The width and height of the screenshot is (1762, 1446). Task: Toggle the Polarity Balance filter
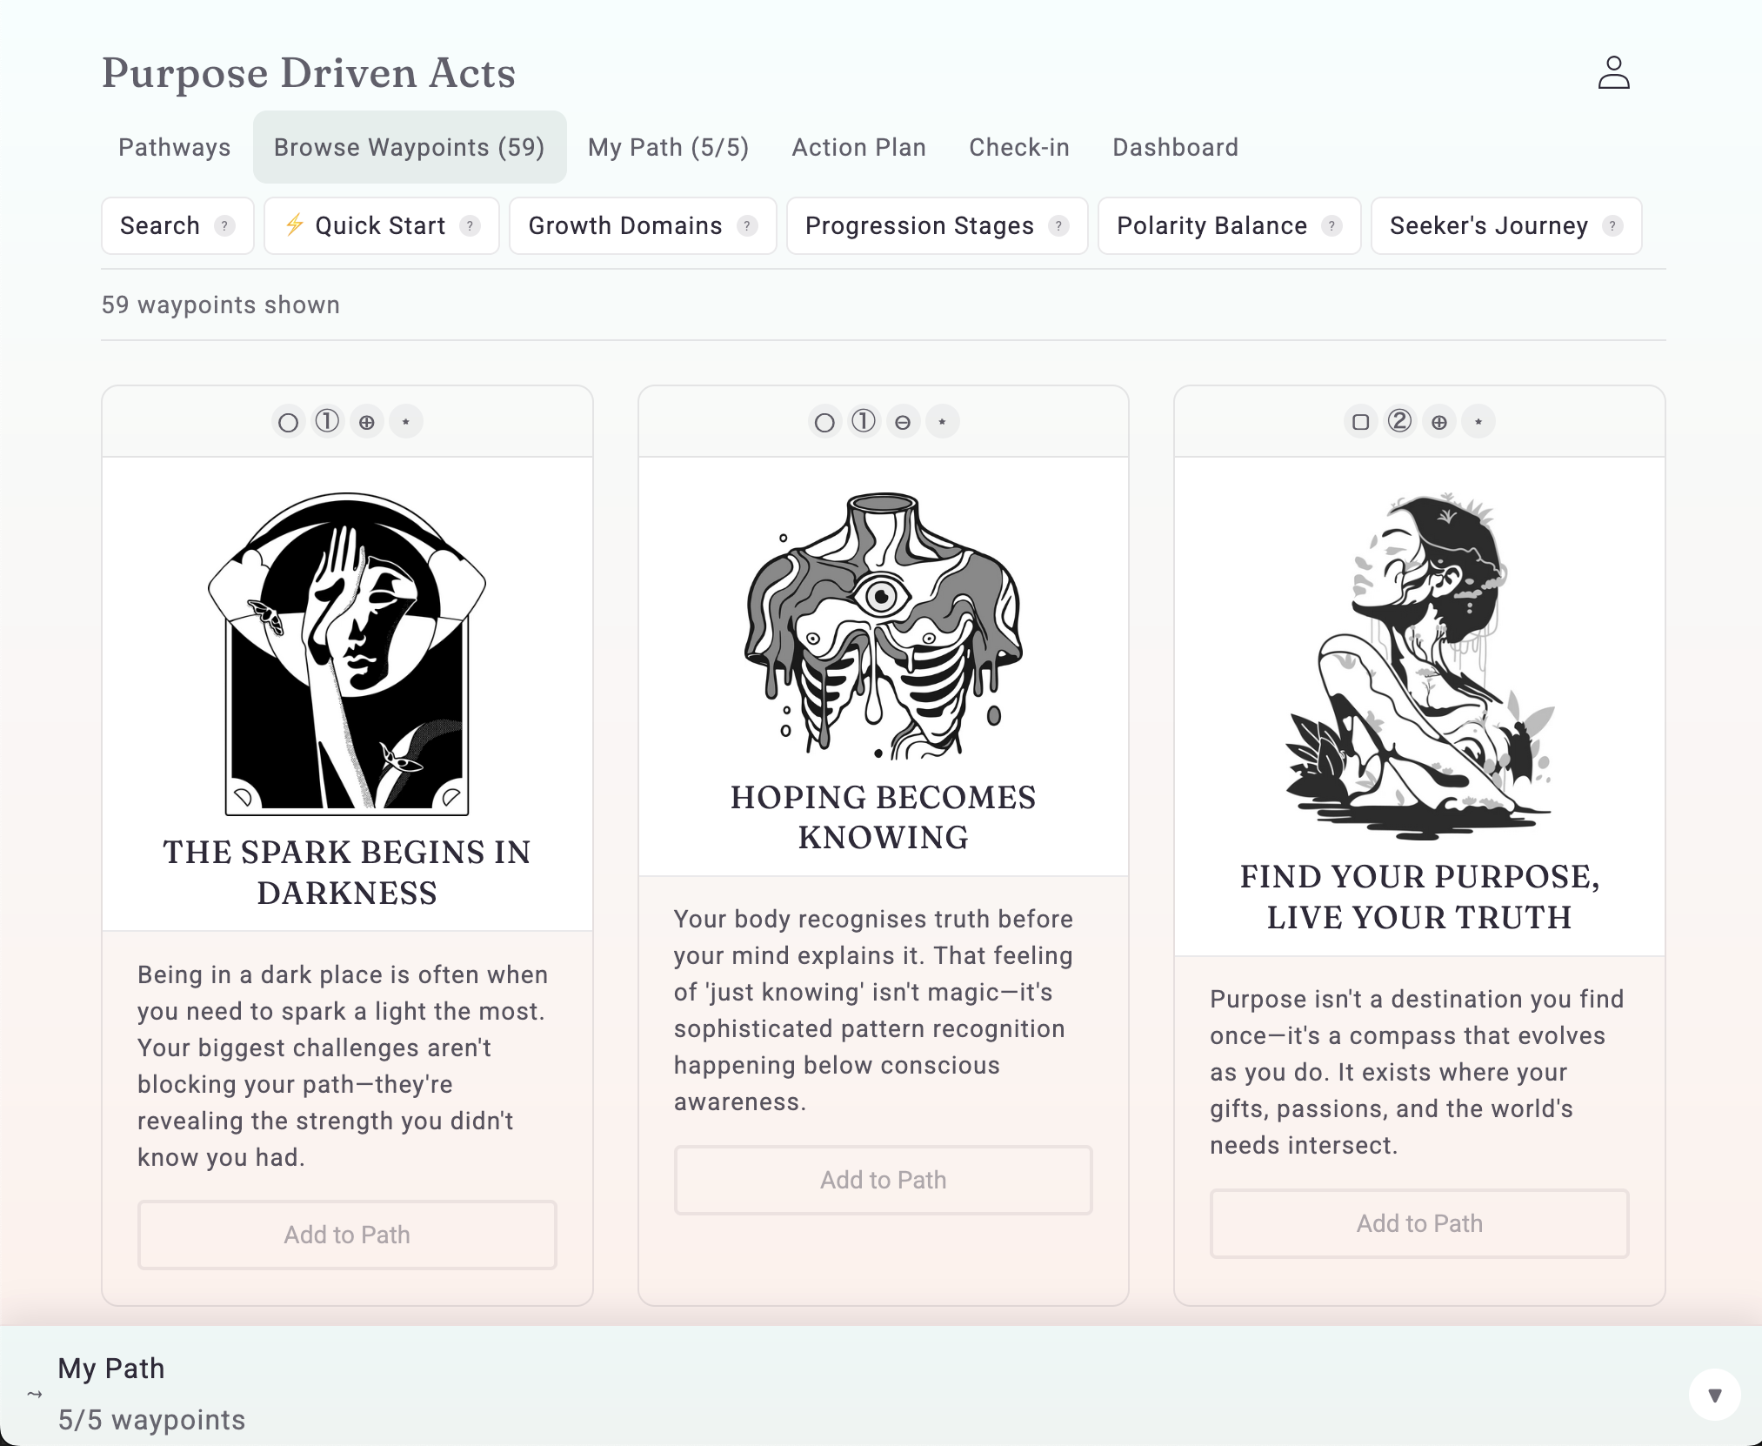[x=1211, y=226]
